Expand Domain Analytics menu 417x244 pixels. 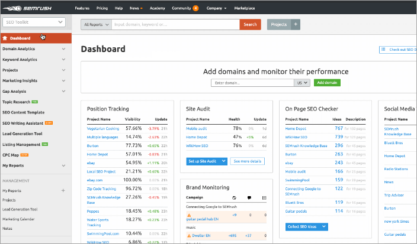point(63,49)
